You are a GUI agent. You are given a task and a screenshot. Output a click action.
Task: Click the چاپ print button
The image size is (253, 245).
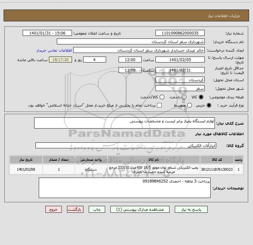97,209
